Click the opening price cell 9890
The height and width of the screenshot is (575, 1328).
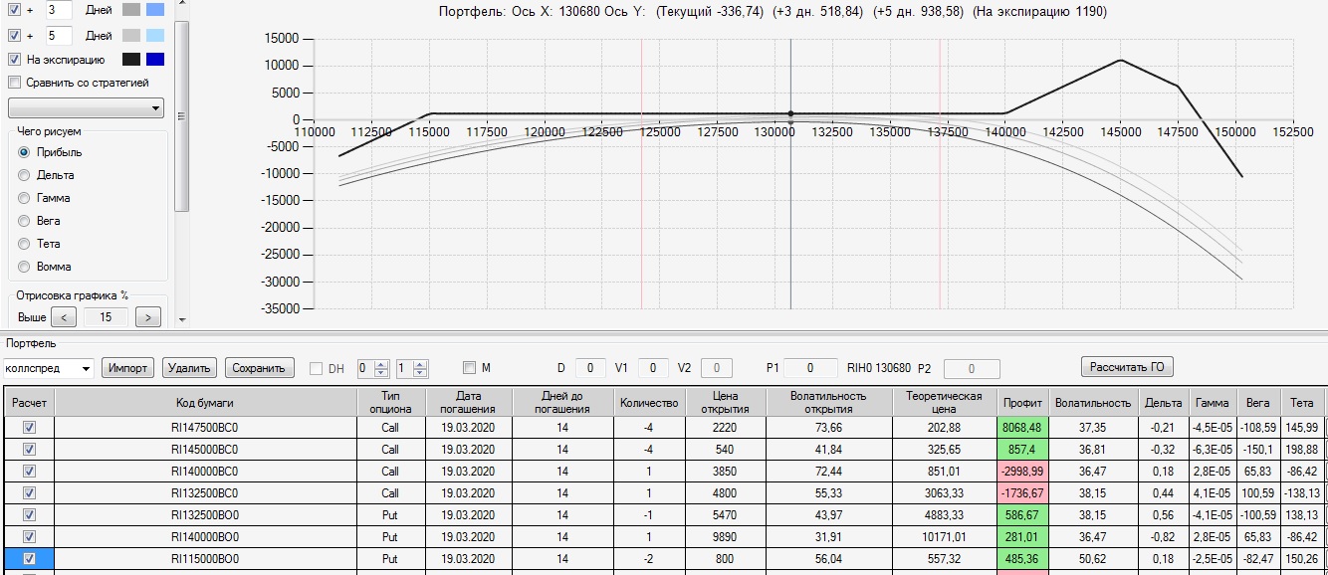coord(724,536)
